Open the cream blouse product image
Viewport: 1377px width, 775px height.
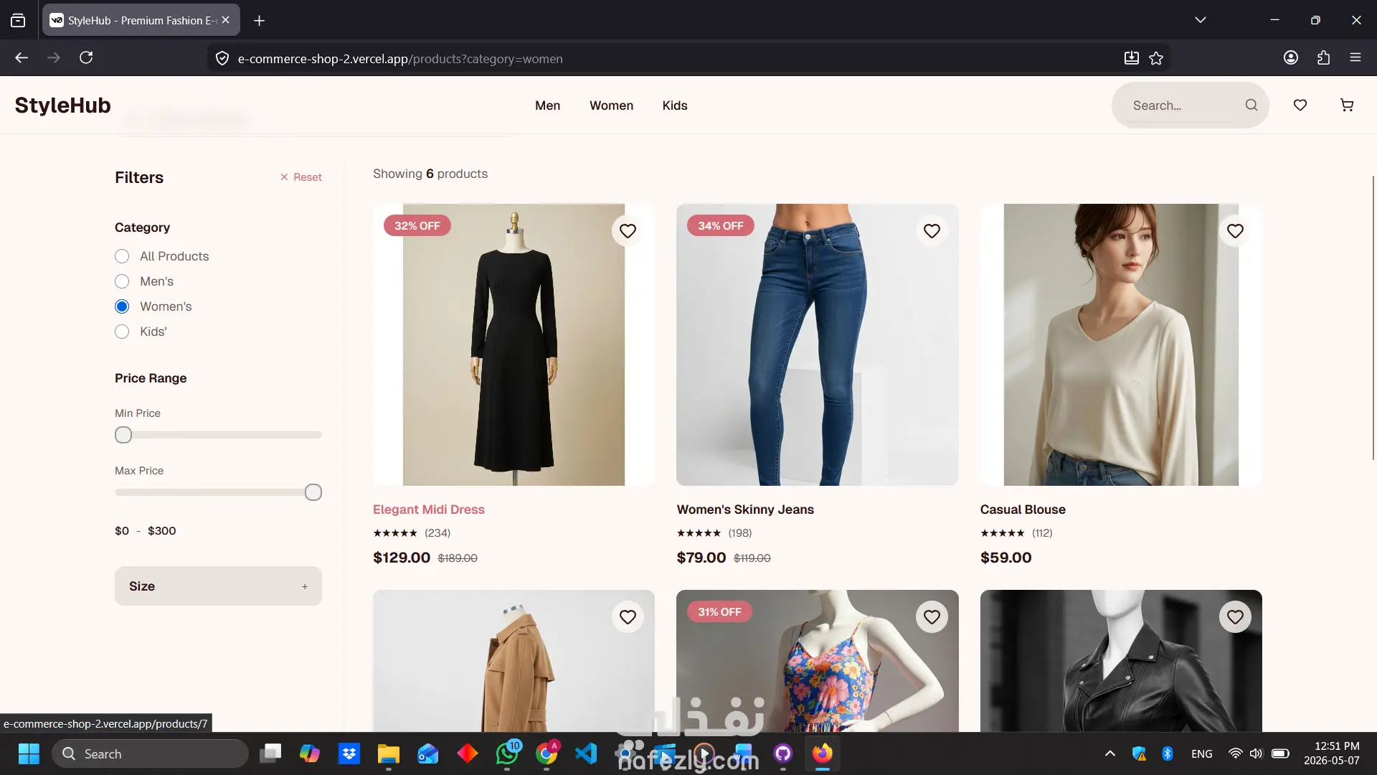click(x=1121, y=345)
